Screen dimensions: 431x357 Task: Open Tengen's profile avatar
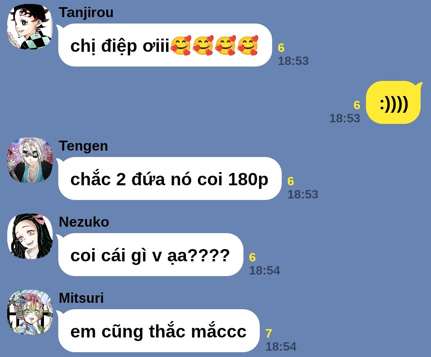click(x=30, y=160)
